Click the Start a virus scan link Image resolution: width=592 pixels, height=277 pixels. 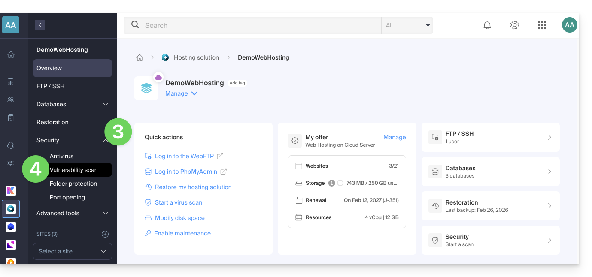(178, 202)
